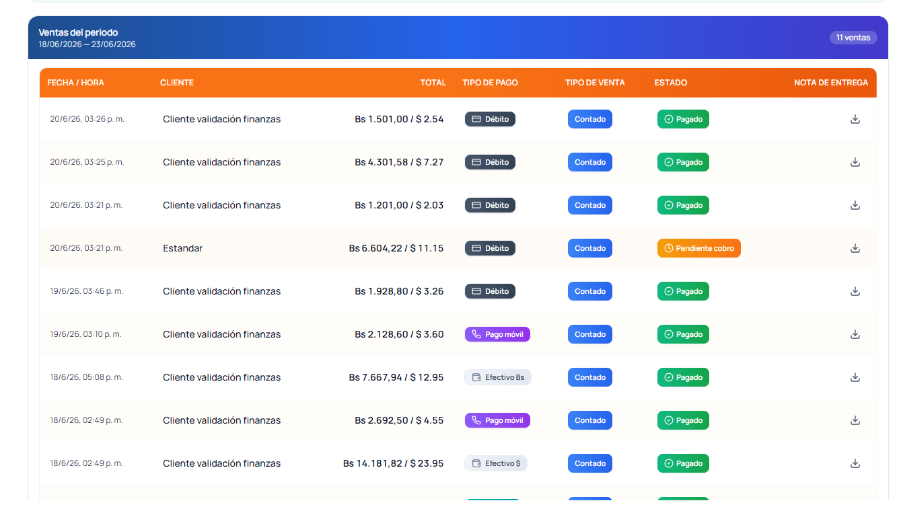
Task: Download delivery note for Estandar client sale
Action: coord(855,248)
